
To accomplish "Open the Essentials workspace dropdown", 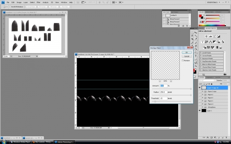I will (x=213, y=2).
